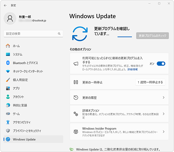
Task: Click the Bluetooth icon in sidebar
Action: 8,63
